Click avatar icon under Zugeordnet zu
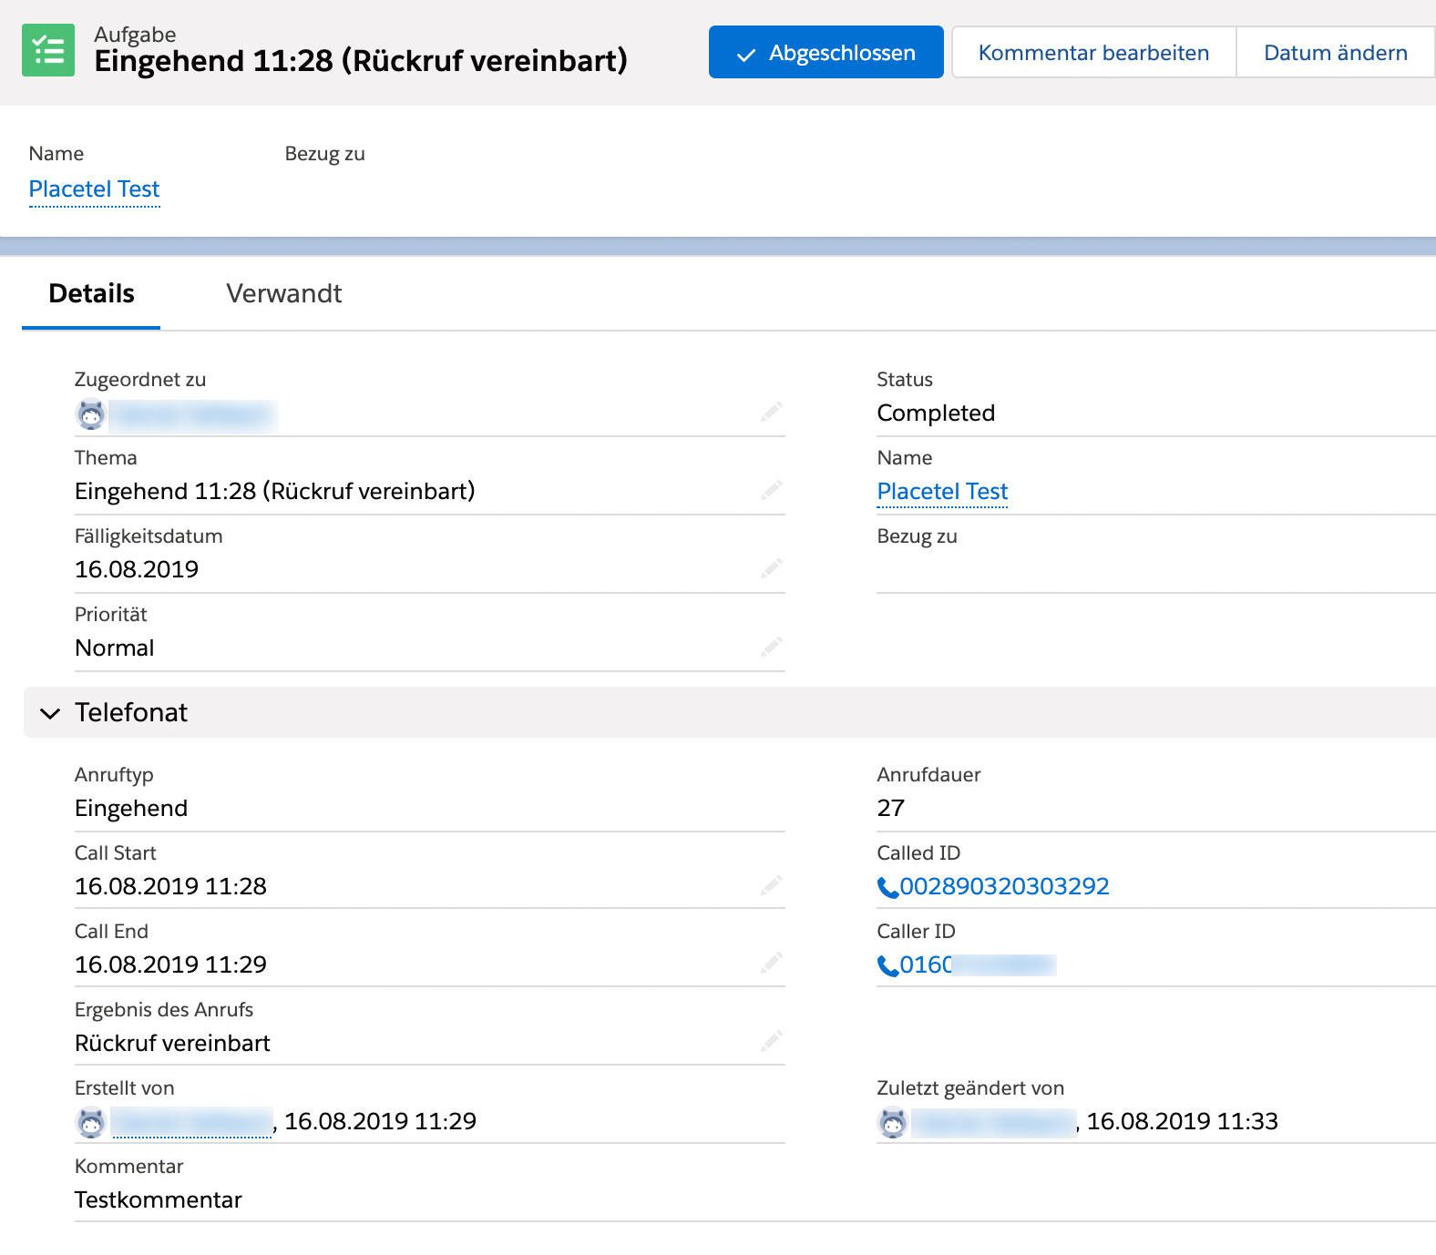Screen dimensions: 1436x1255 click(x=91, y=414)
